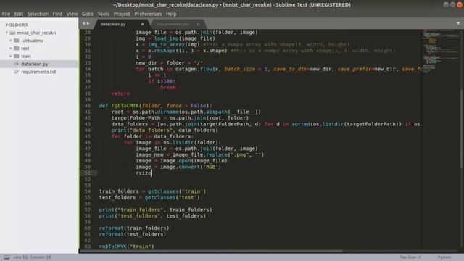Click the mnist_char_recokn folder icon
Image resolution: width=464 pixels, height=261 pixels.
(x=12, y=33)
